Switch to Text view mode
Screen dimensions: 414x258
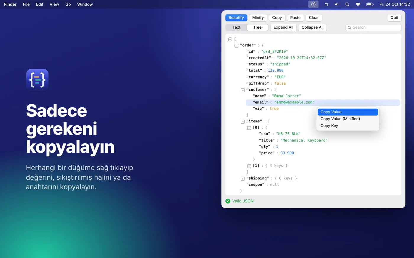236,27
